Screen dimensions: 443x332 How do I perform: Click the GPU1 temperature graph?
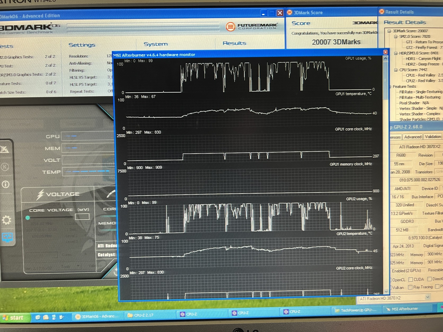[x=249, y=113]
